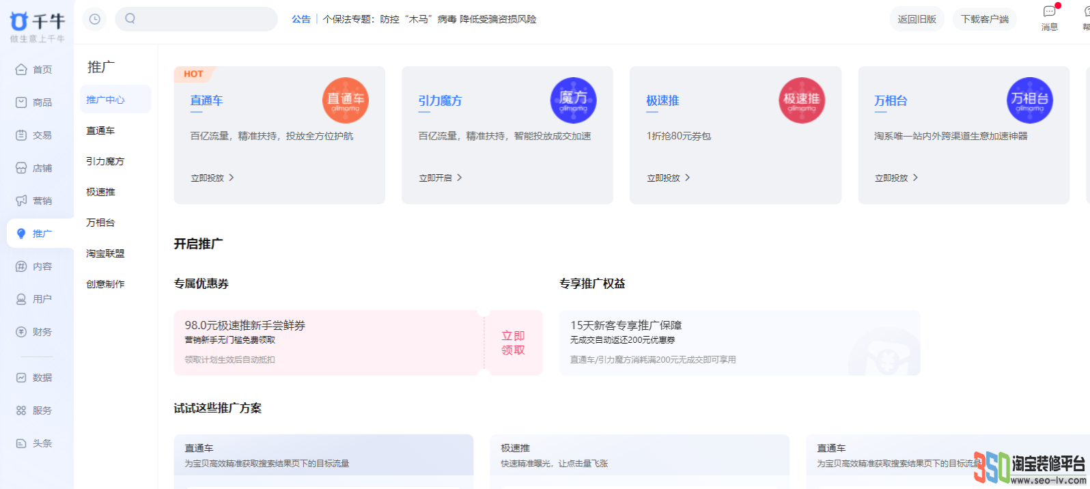The width and height of the screenshot is (1090, 489).
Task: Click the HOT badge on 直通车 card
Action: pyautogui.click(x=194, y=74)
